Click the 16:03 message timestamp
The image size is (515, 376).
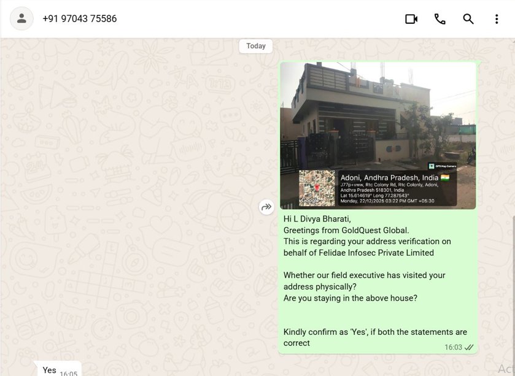(x=453, y=348)
